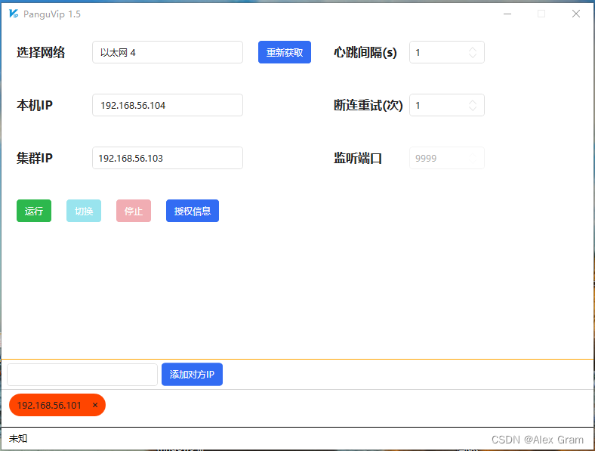This screenshot has width=595, height=451.
Task: Minimize the PanguVip window
Action: (x=507, y=14)
